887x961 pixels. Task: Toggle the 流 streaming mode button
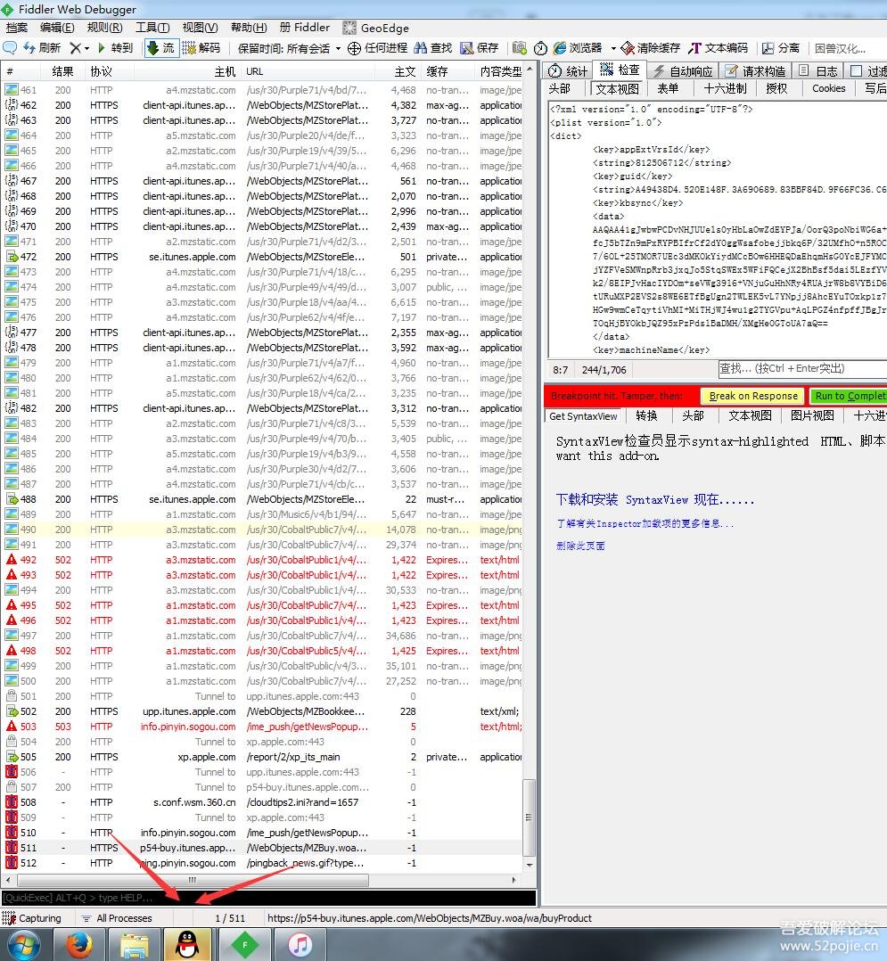[161, 48]
